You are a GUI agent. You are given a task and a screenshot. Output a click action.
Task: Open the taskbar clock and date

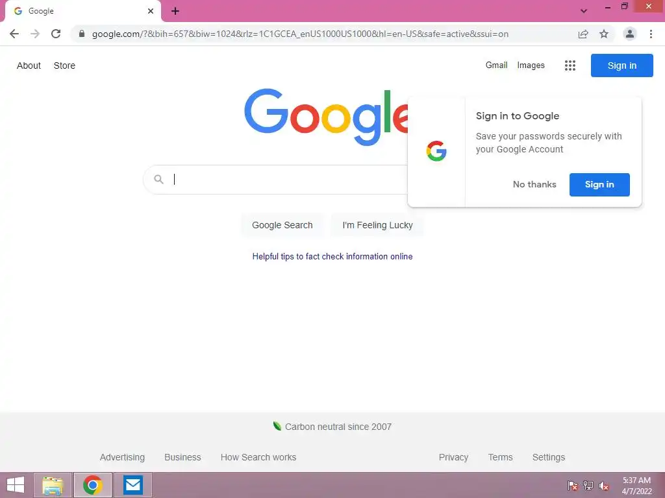coord(636,486)
